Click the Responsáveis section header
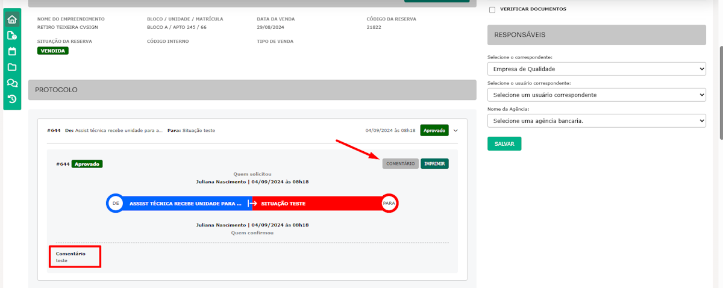 [x=596, y=35]
